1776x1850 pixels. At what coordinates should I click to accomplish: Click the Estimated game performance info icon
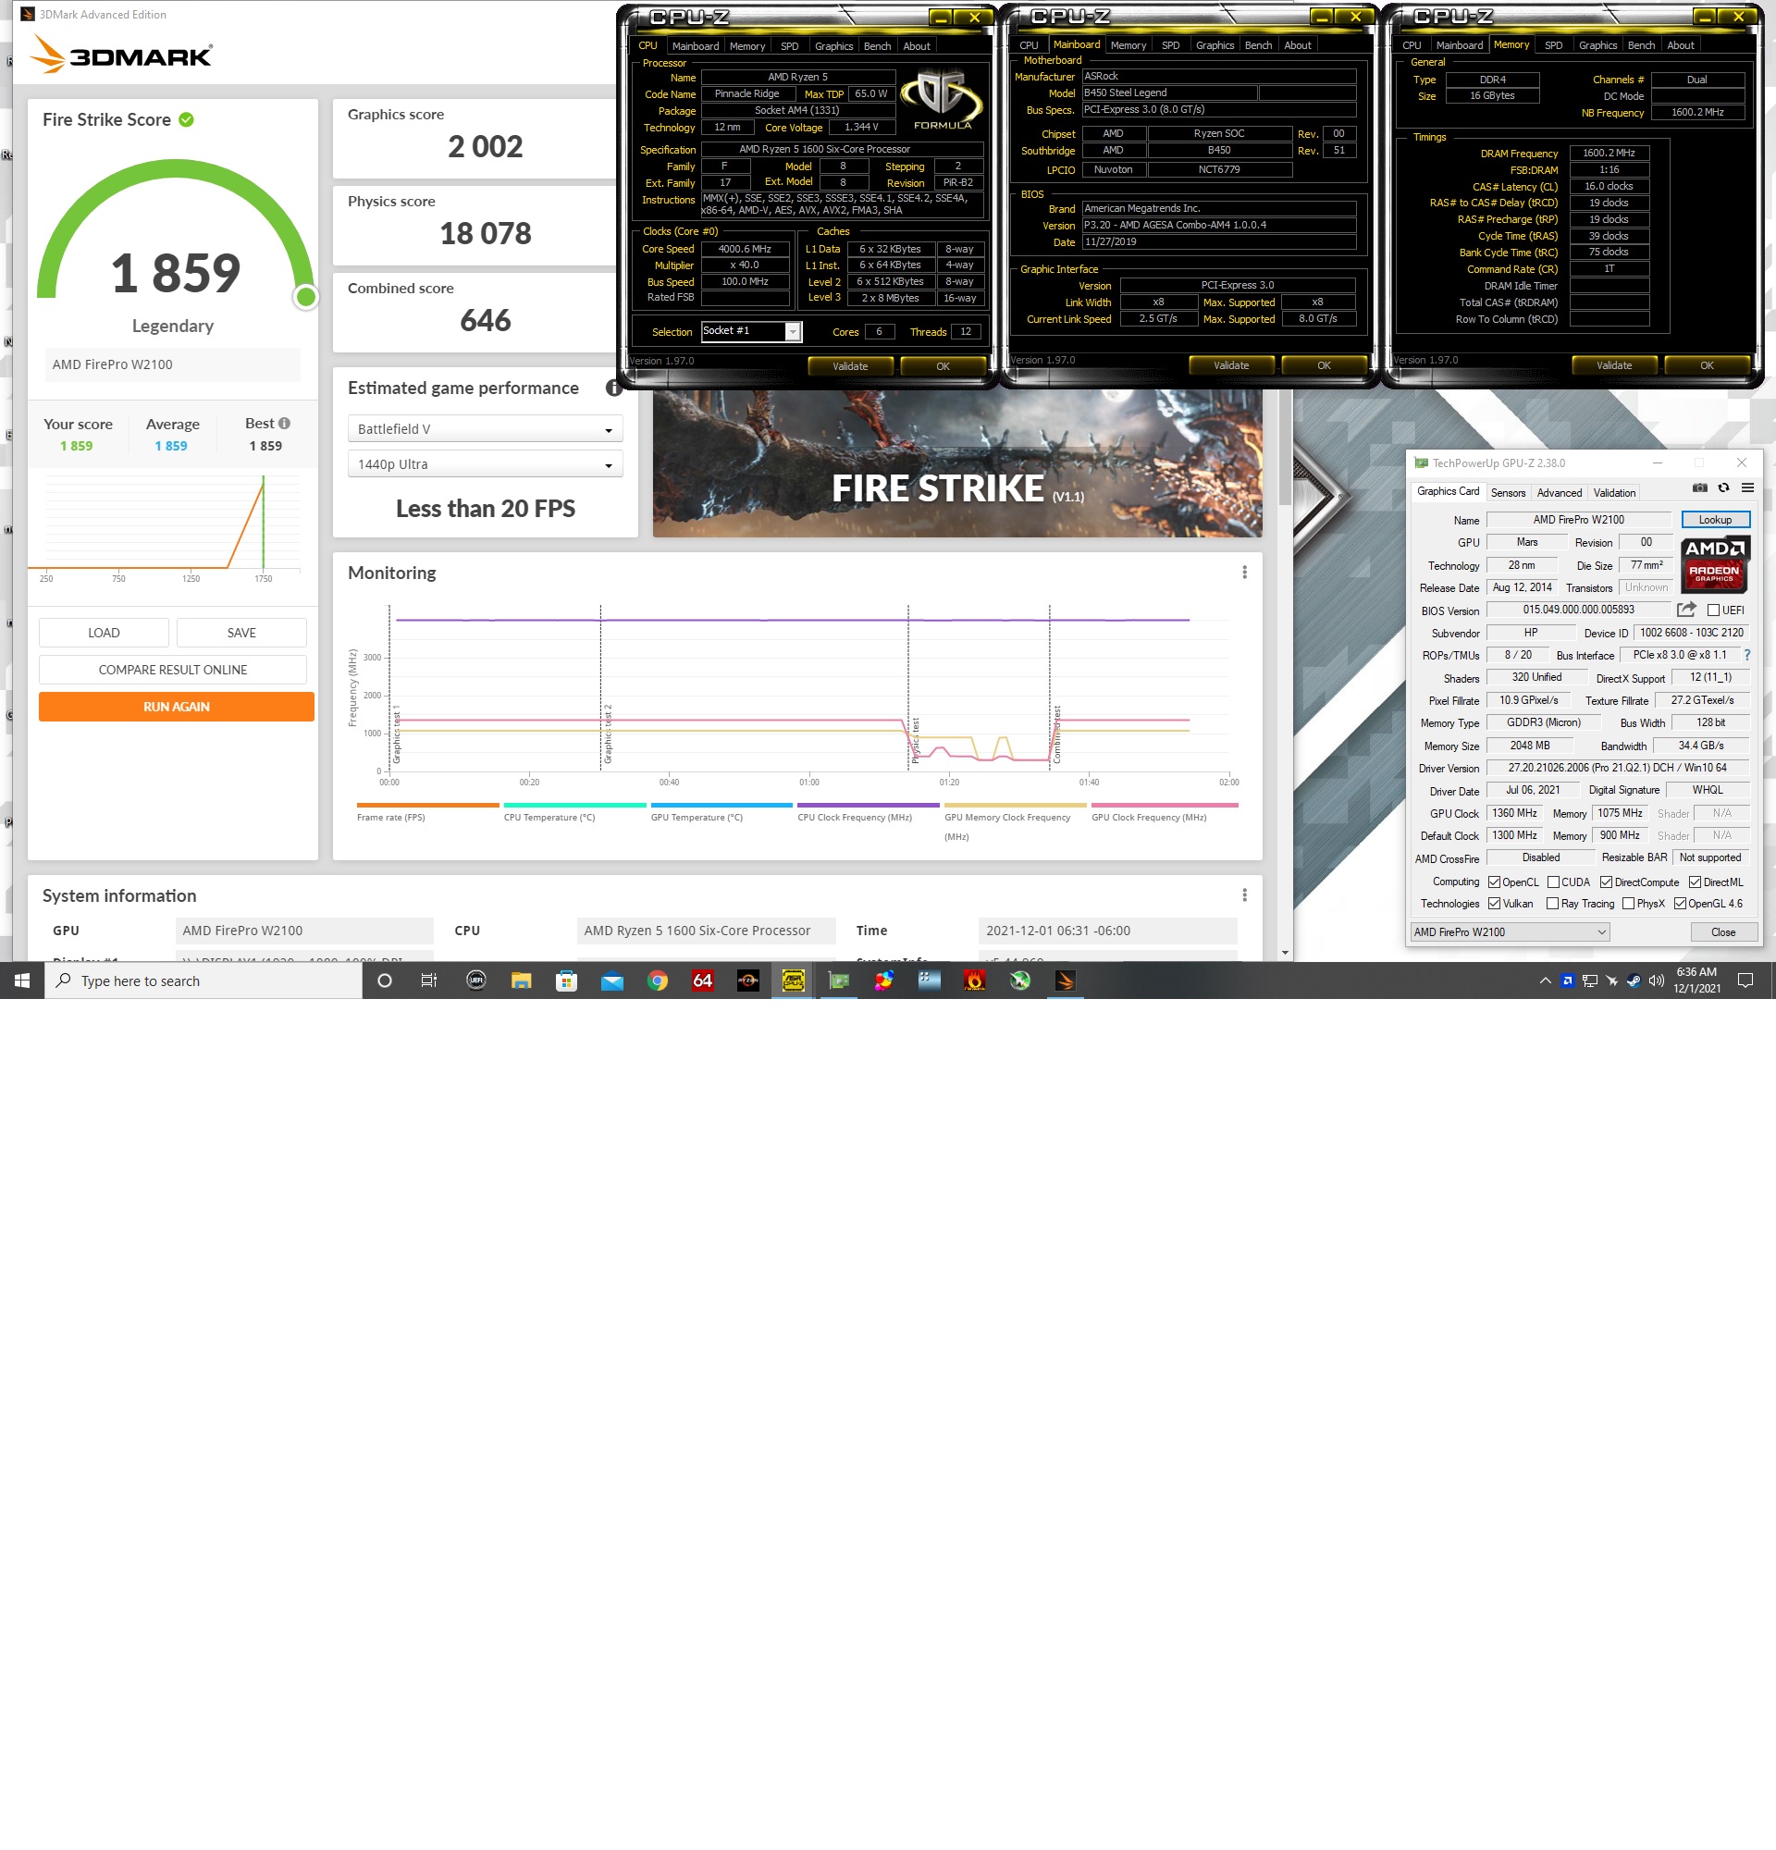(613, 388)
